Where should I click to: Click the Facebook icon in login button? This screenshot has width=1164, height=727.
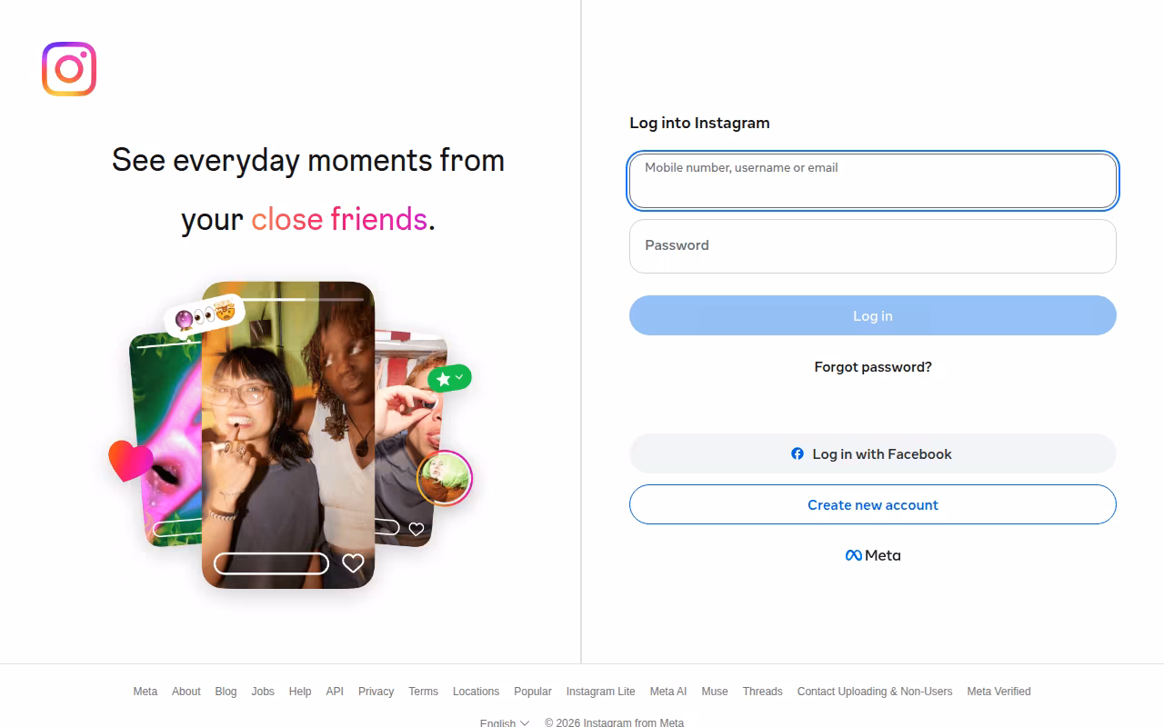798,453
